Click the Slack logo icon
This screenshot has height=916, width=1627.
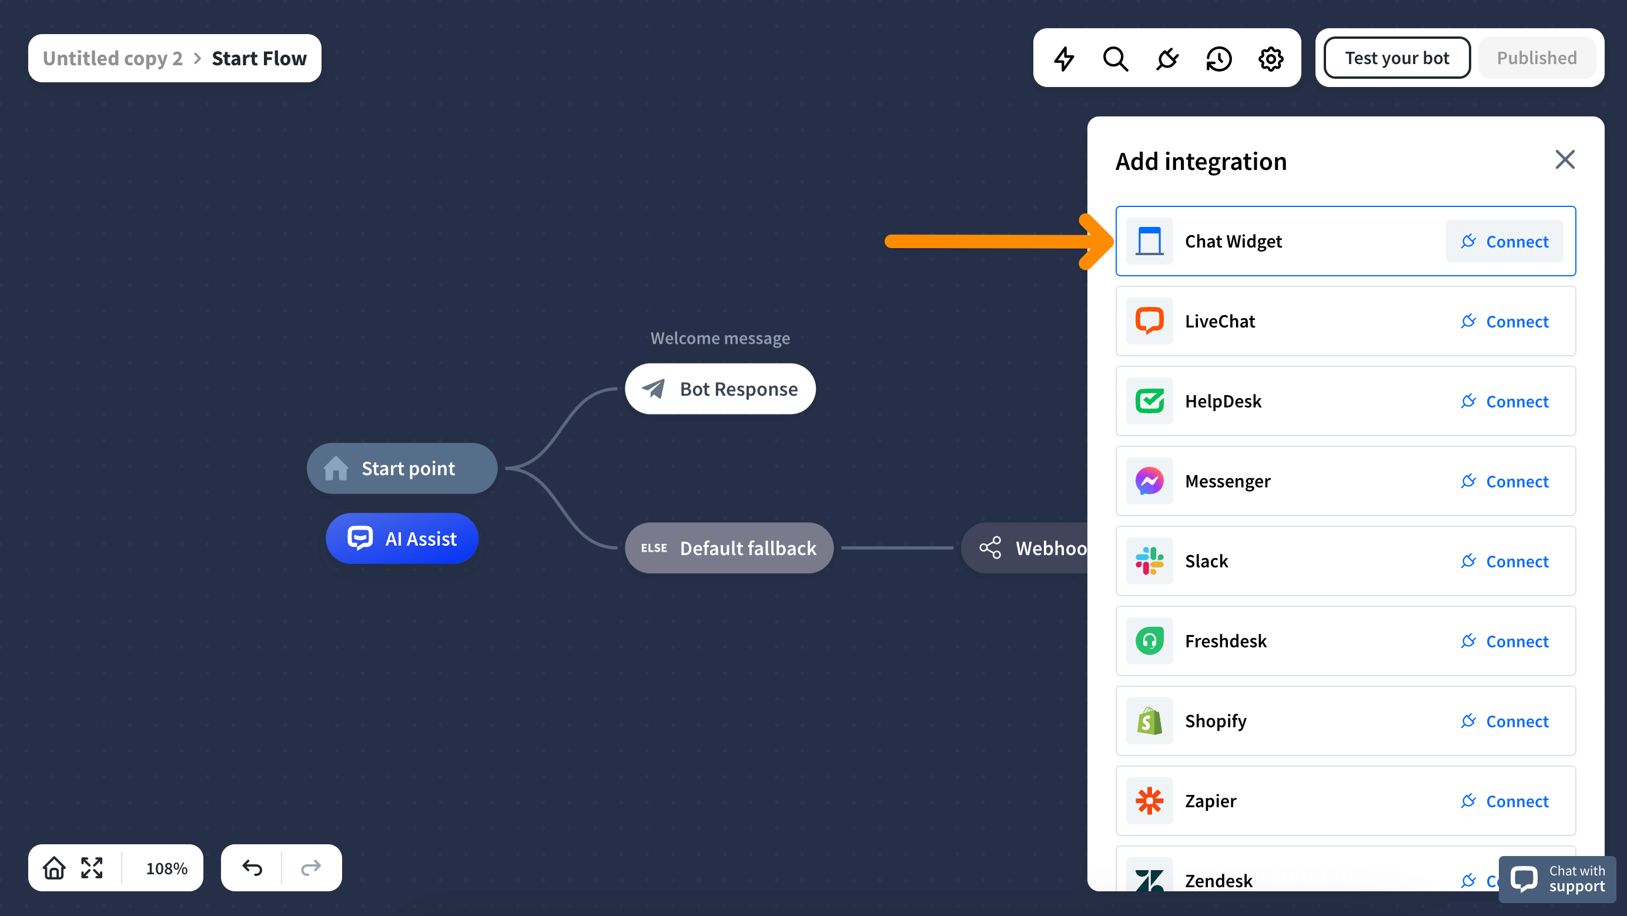pyautogui.click(x=1150, y=560)
